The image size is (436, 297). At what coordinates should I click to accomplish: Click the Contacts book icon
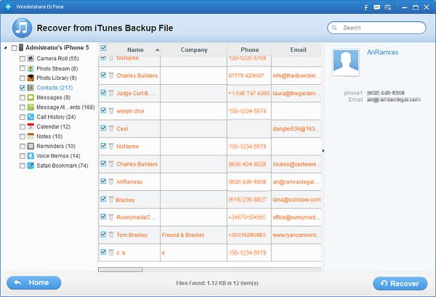pos(31,88)
